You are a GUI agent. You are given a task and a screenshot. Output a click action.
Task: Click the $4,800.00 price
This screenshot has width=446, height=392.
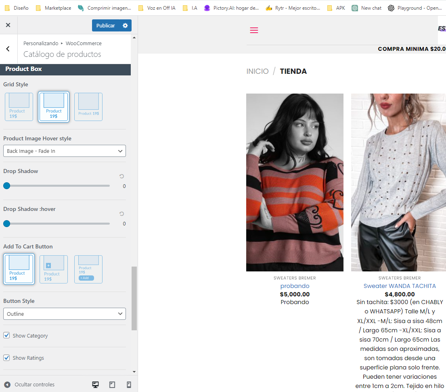pyautogui.click(x=400, y=294)
